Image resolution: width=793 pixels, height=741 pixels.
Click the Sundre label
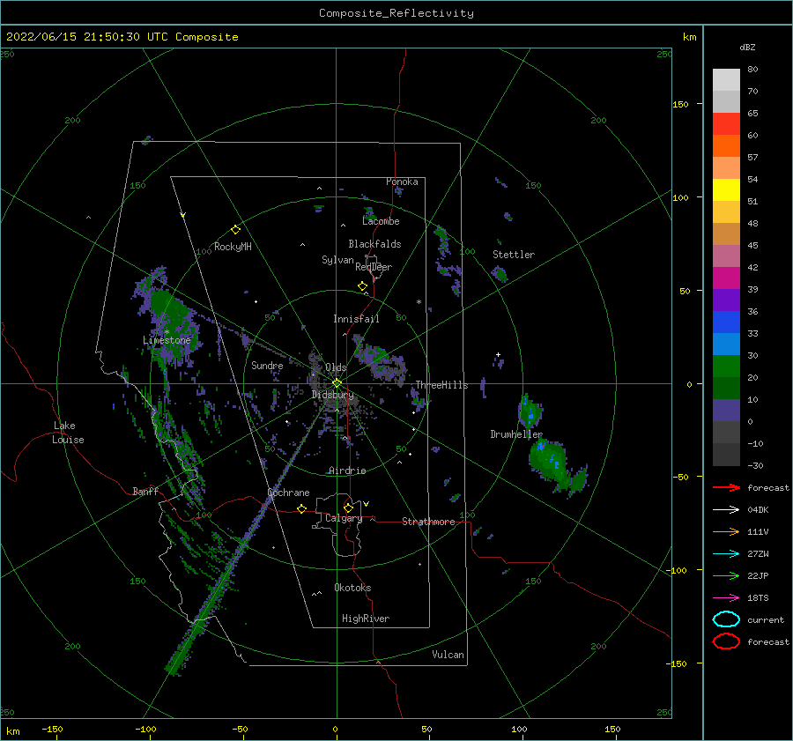[267, 365]
